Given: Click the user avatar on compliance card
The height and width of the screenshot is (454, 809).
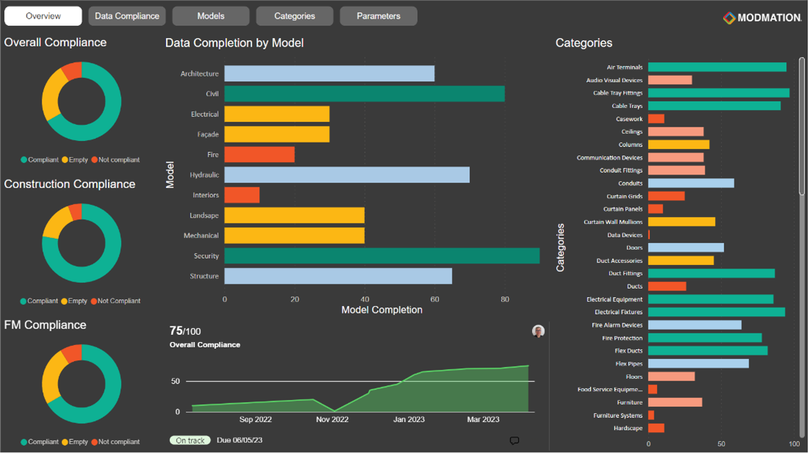Looking at the screenshot, I should click(538, 331).
